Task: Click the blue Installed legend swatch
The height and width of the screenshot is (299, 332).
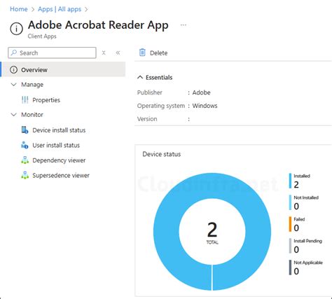Action: point(290,181)
